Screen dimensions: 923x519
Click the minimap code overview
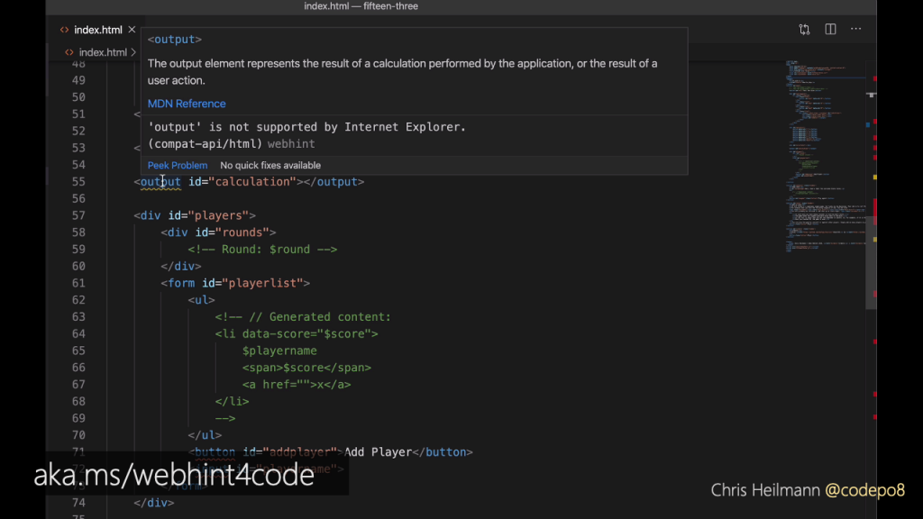pyautogui.click(x=824, y=156)
